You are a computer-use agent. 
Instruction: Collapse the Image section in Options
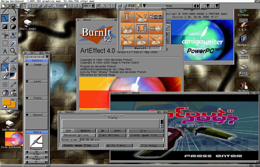pyautogui.click(x=27, y=65)
